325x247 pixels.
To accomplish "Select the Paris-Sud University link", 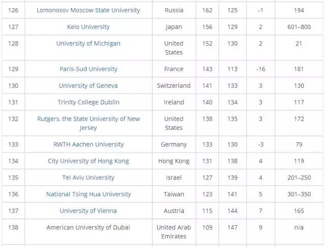I will (x=88, y=69).
